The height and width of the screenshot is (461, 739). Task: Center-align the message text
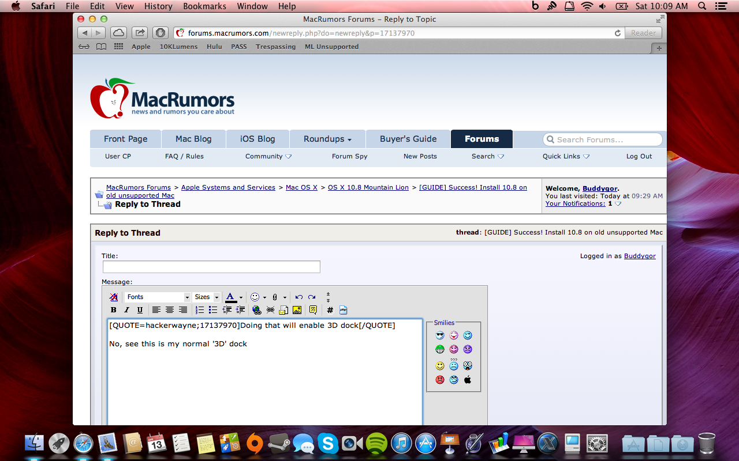coord(170,310)
